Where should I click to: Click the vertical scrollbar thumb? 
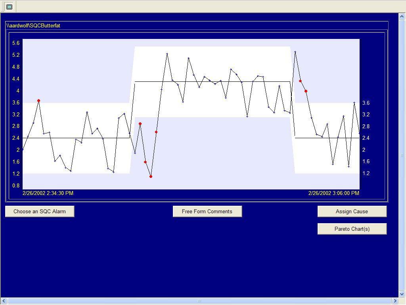(402, 155)
